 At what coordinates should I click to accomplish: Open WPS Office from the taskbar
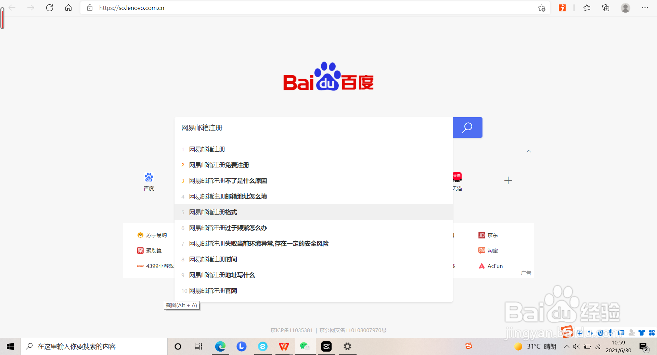(284, 346)
